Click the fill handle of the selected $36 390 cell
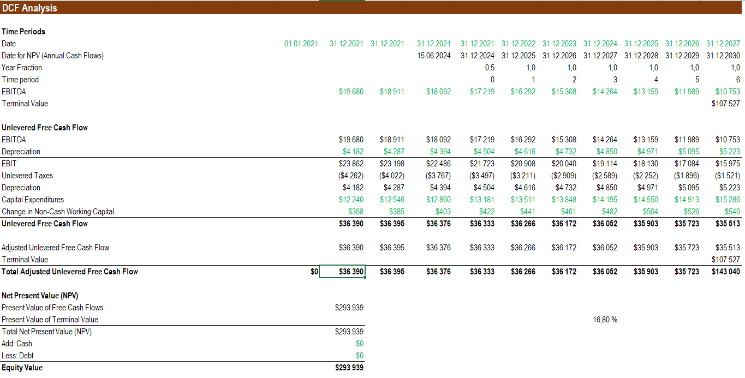Image resolution: width=745 pixels, height=378 pixels. point(365,277)
